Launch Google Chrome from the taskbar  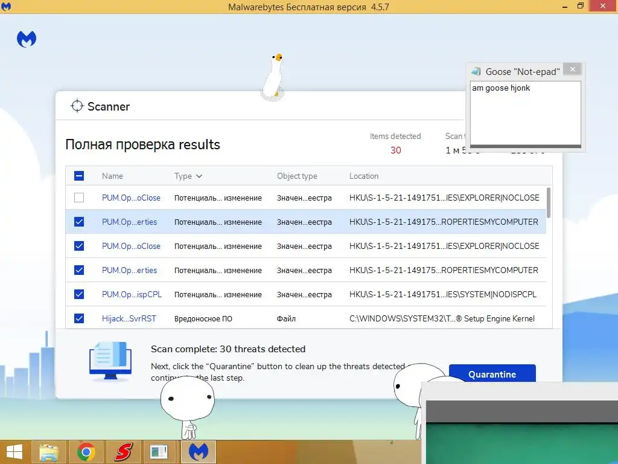[86, 452]
